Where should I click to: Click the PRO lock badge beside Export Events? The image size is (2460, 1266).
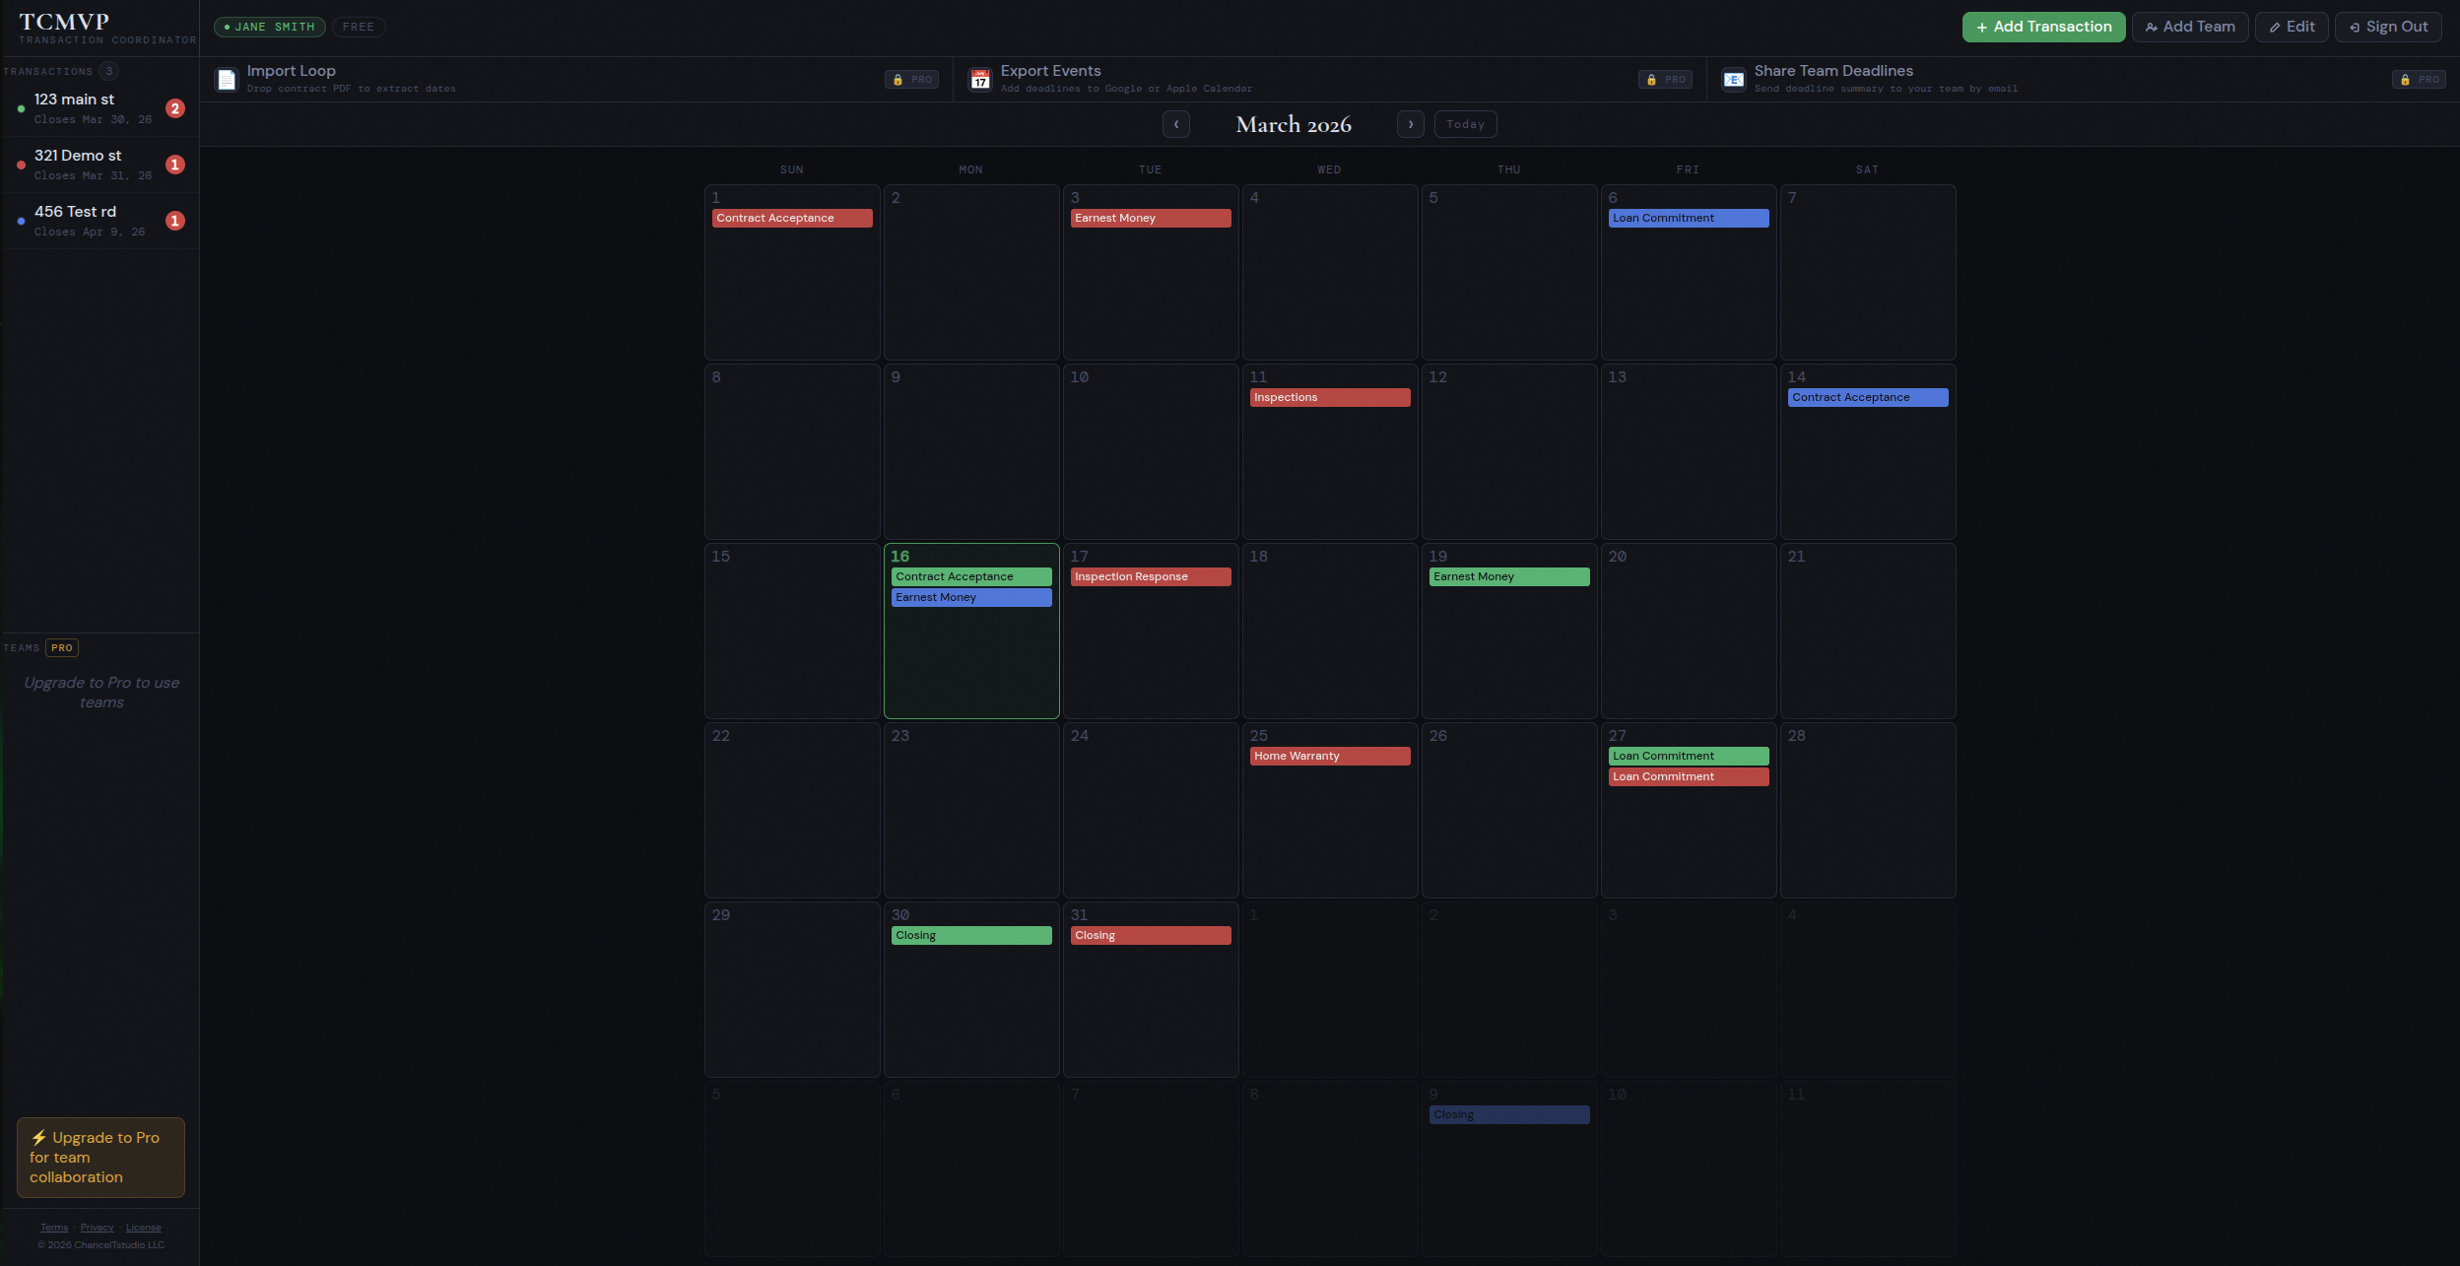pos(1665,79)
